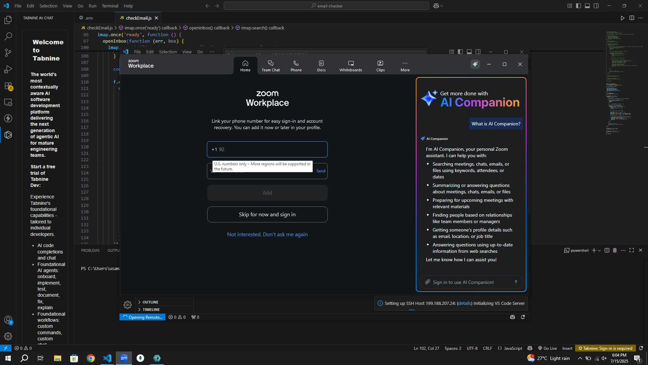Open the Tabnine AI panel icon
The height and width of the screenshot is (365, 648).
point(8,135)
